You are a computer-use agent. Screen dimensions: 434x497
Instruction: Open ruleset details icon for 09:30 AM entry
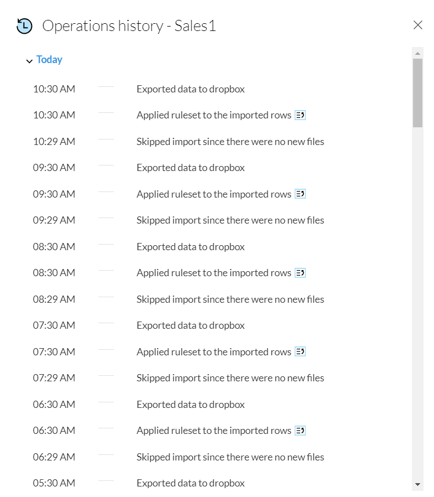pos(300,194)
